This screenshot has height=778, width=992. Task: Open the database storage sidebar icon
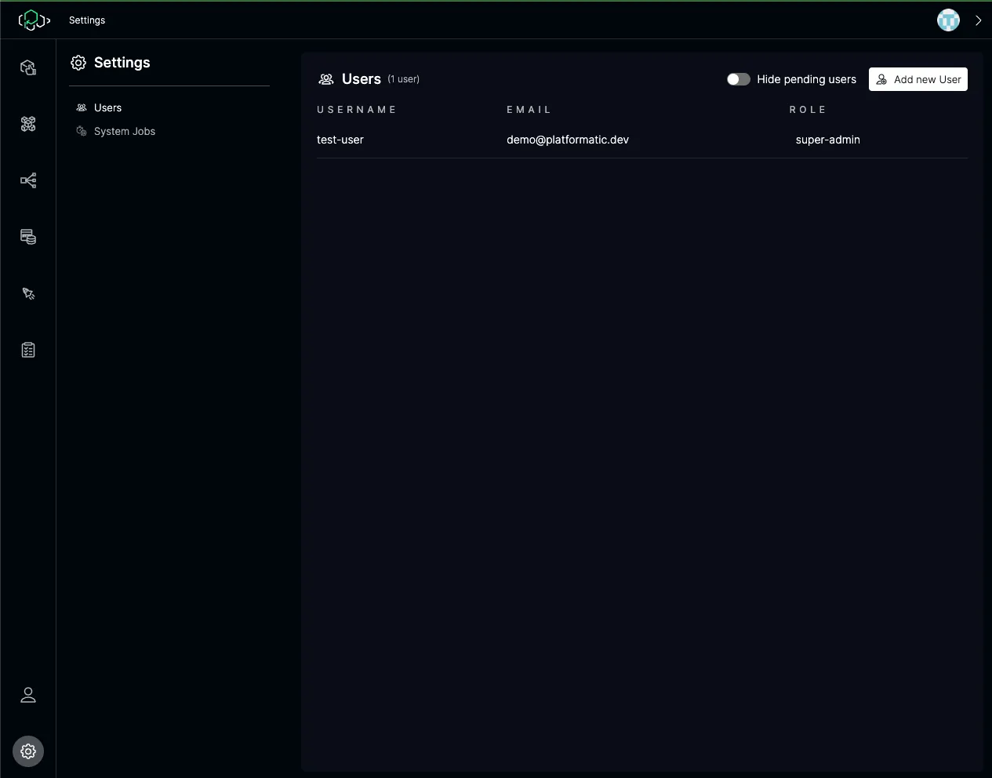coord(28,237)
